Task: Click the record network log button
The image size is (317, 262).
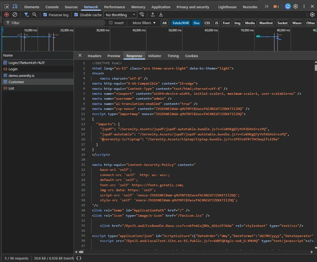Action: [7, 15]
